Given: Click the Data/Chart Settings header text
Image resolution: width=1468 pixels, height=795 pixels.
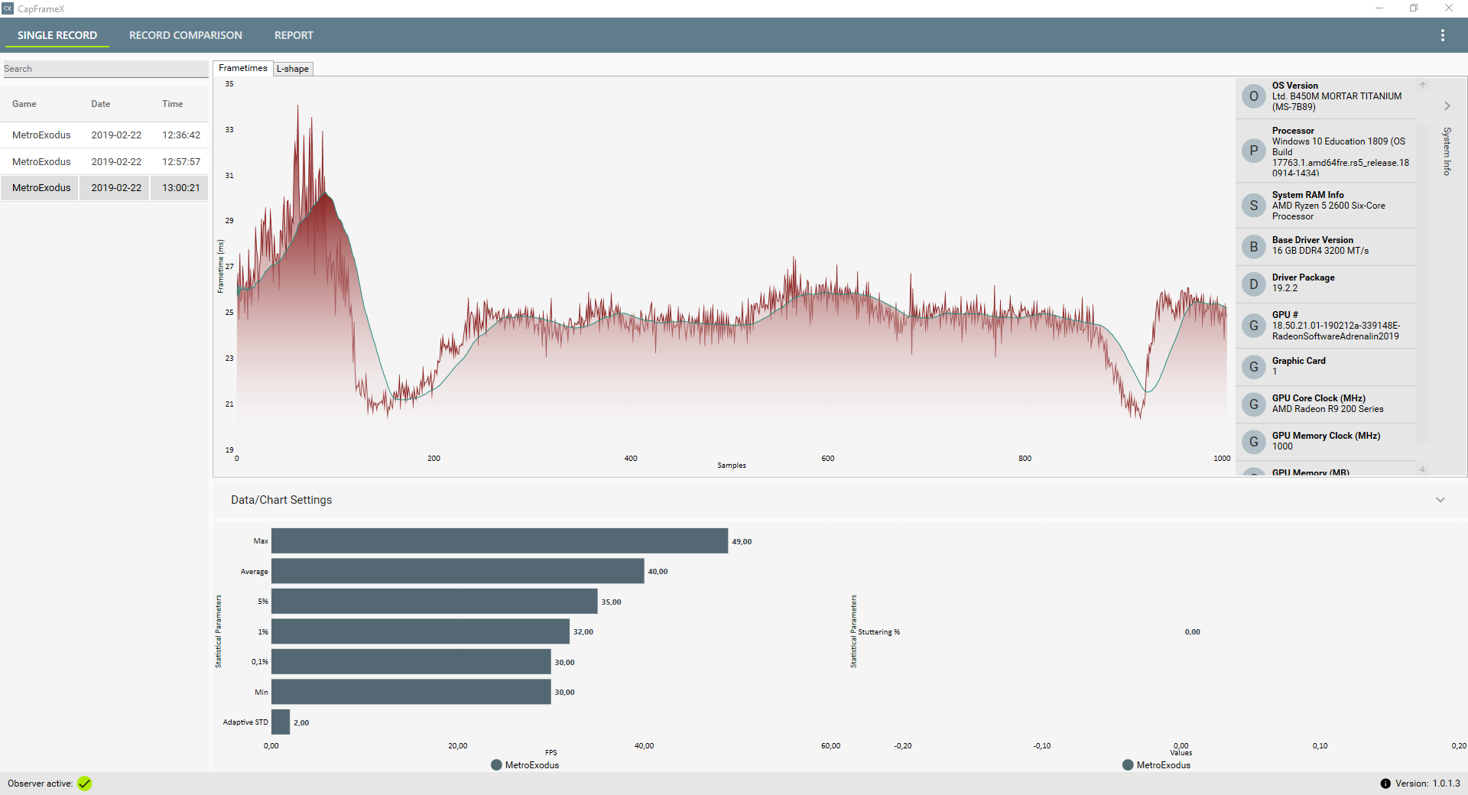Looking at the screenshot, I should tap(281, 500).
